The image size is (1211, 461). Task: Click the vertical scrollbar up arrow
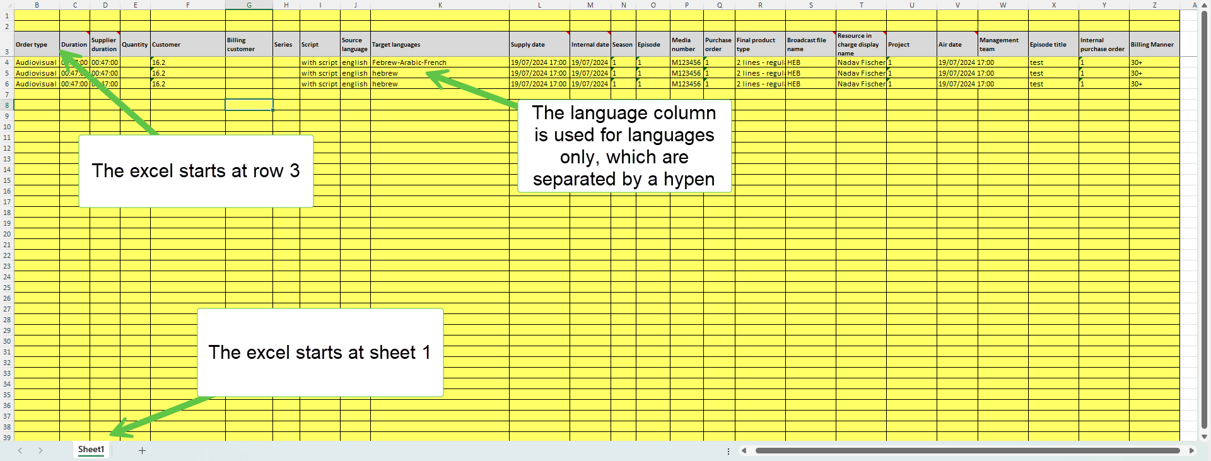click(1204, 5)
